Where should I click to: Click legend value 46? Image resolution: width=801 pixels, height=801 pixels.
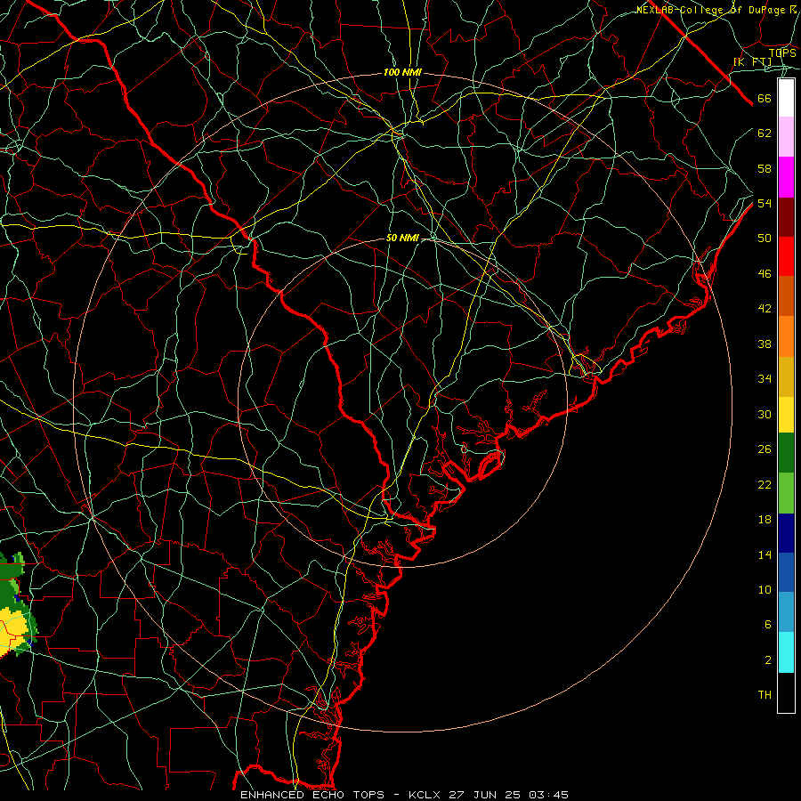(765, 274)
